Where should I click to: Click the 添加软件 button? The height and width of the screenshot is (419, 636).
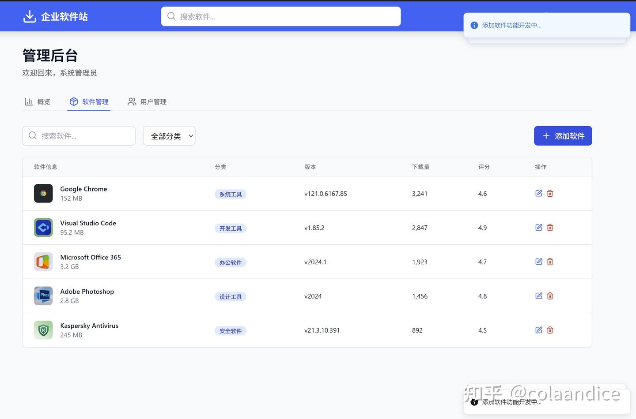(563, 136)
